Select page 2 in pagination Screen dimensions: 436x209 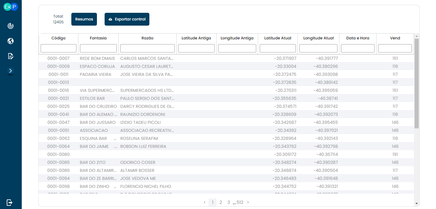221,202
